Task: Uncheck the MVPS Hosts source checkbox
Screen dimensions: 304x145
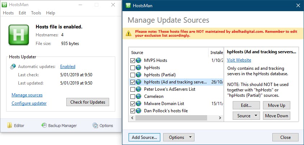Action: [x=133, y=60]
